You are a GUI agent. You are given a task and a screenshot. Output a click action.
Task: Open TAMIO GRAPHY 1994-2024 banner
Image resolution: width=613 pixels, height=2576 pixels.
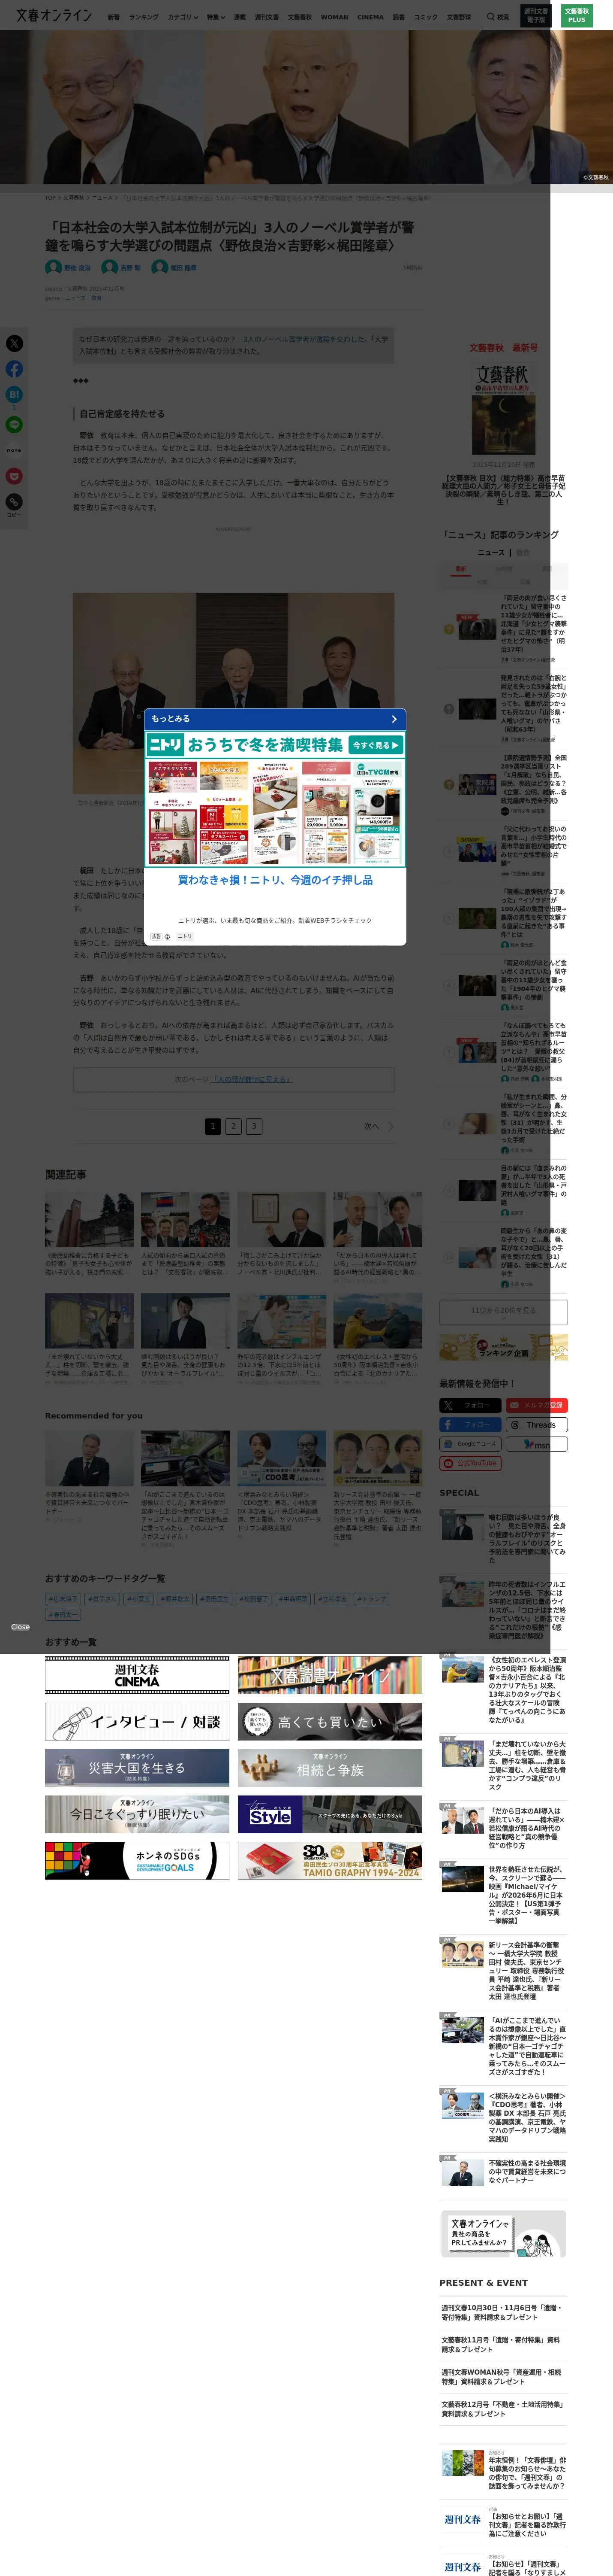pos(330,1860)
